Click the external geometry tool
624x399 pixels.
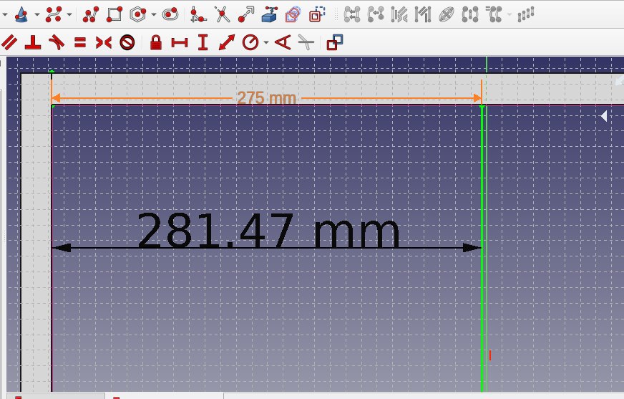(x=269, y=15)
